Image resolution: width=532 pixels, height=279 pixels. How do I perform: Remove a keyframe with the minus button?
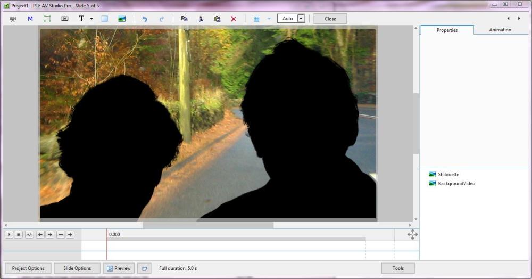(61, 234)
